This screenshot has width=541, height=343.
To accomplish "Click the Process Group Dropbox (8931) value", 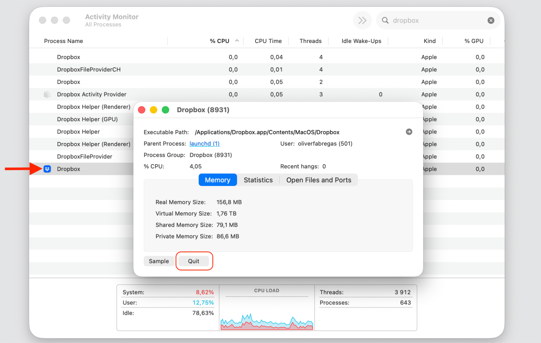I will (211, 155).
